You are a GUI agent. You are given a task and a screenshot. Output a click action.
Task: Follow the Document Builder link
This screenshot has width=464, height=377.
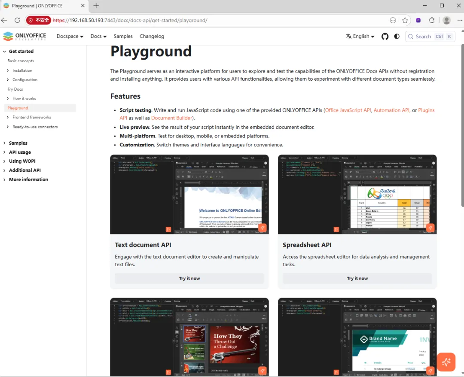click(171, 118)
